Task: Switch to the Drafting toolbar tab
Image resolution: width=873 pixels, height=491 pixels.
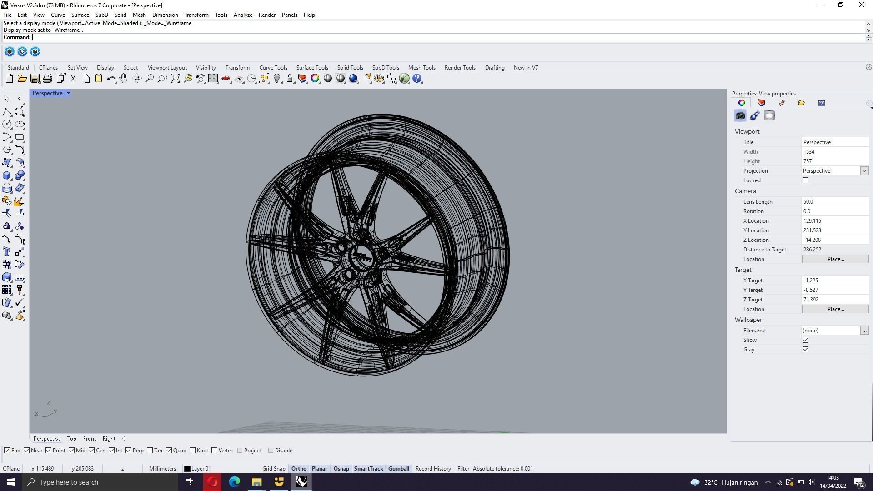Action: (x=495, y=68)
